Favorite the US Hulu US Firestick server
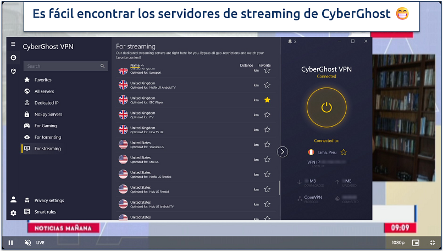The image size is (443, 251). [267, 189]
